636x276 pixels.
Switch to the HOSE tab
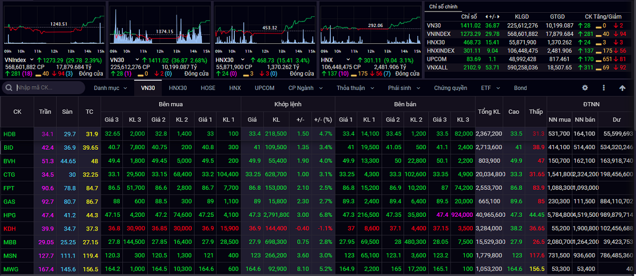coord(208,88)
